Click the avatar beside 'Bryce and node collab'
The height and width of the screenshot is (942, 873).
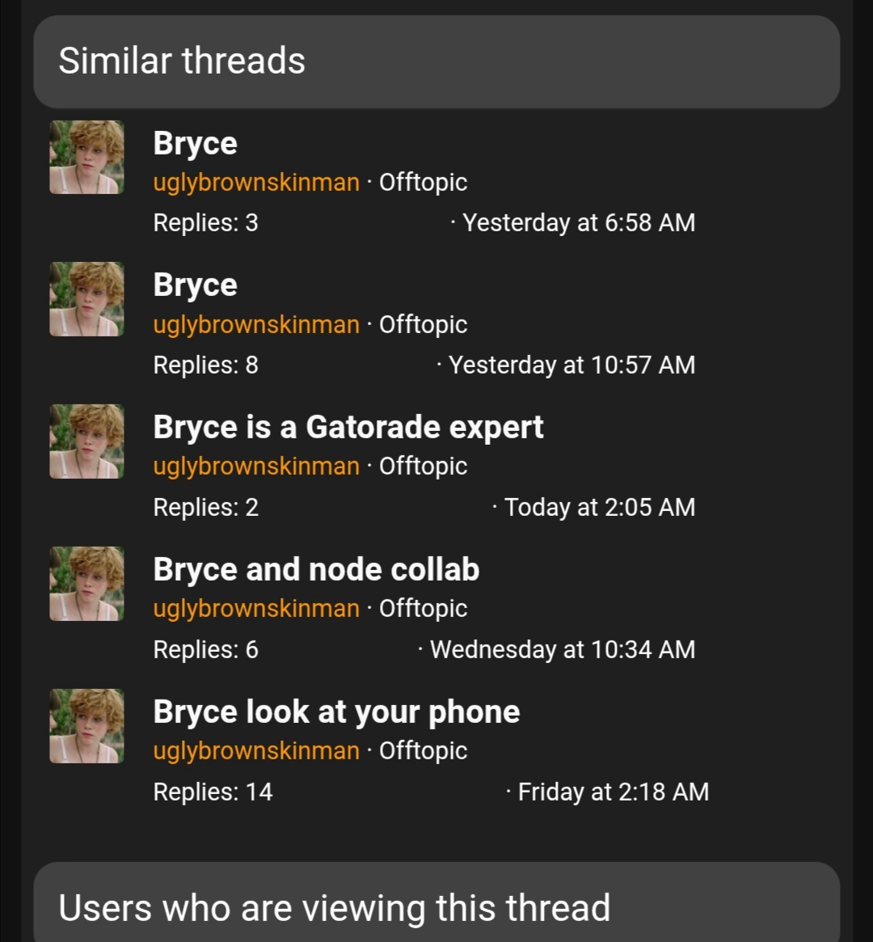85,584
